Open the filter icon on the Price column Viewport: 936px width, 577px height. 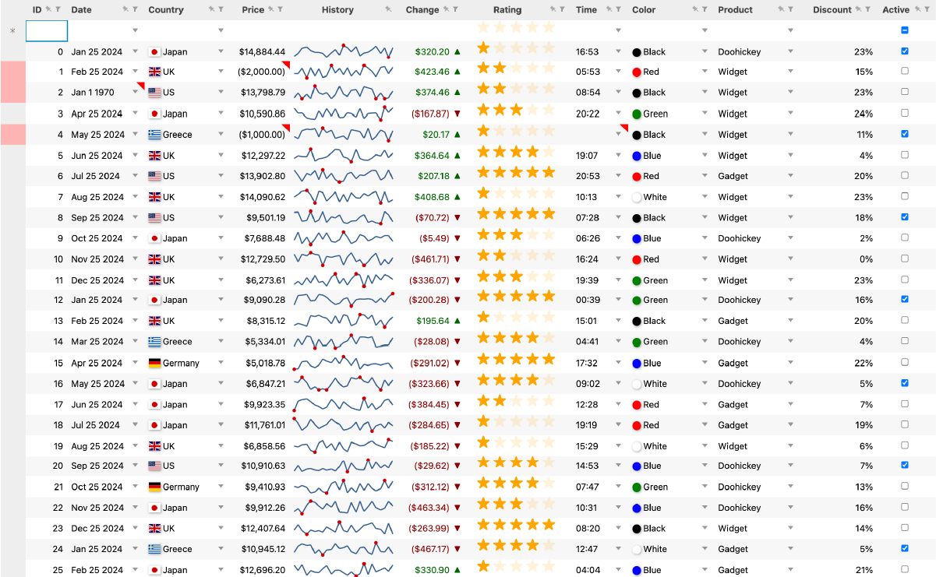280,10
